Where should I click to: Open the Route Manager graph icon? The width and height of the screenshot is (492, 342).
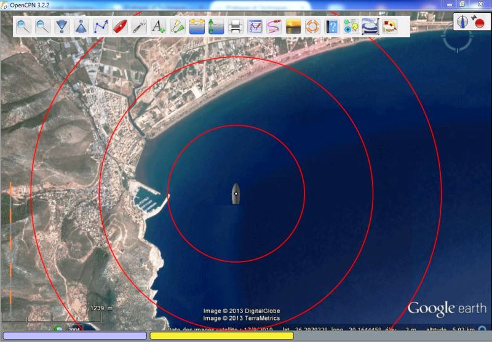(x=255, y=26)
